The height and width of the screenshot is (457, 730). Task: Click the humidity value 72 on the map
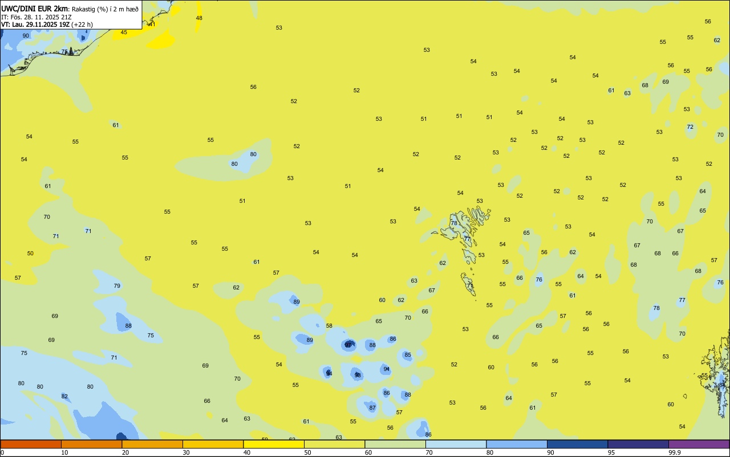point(690,127)
